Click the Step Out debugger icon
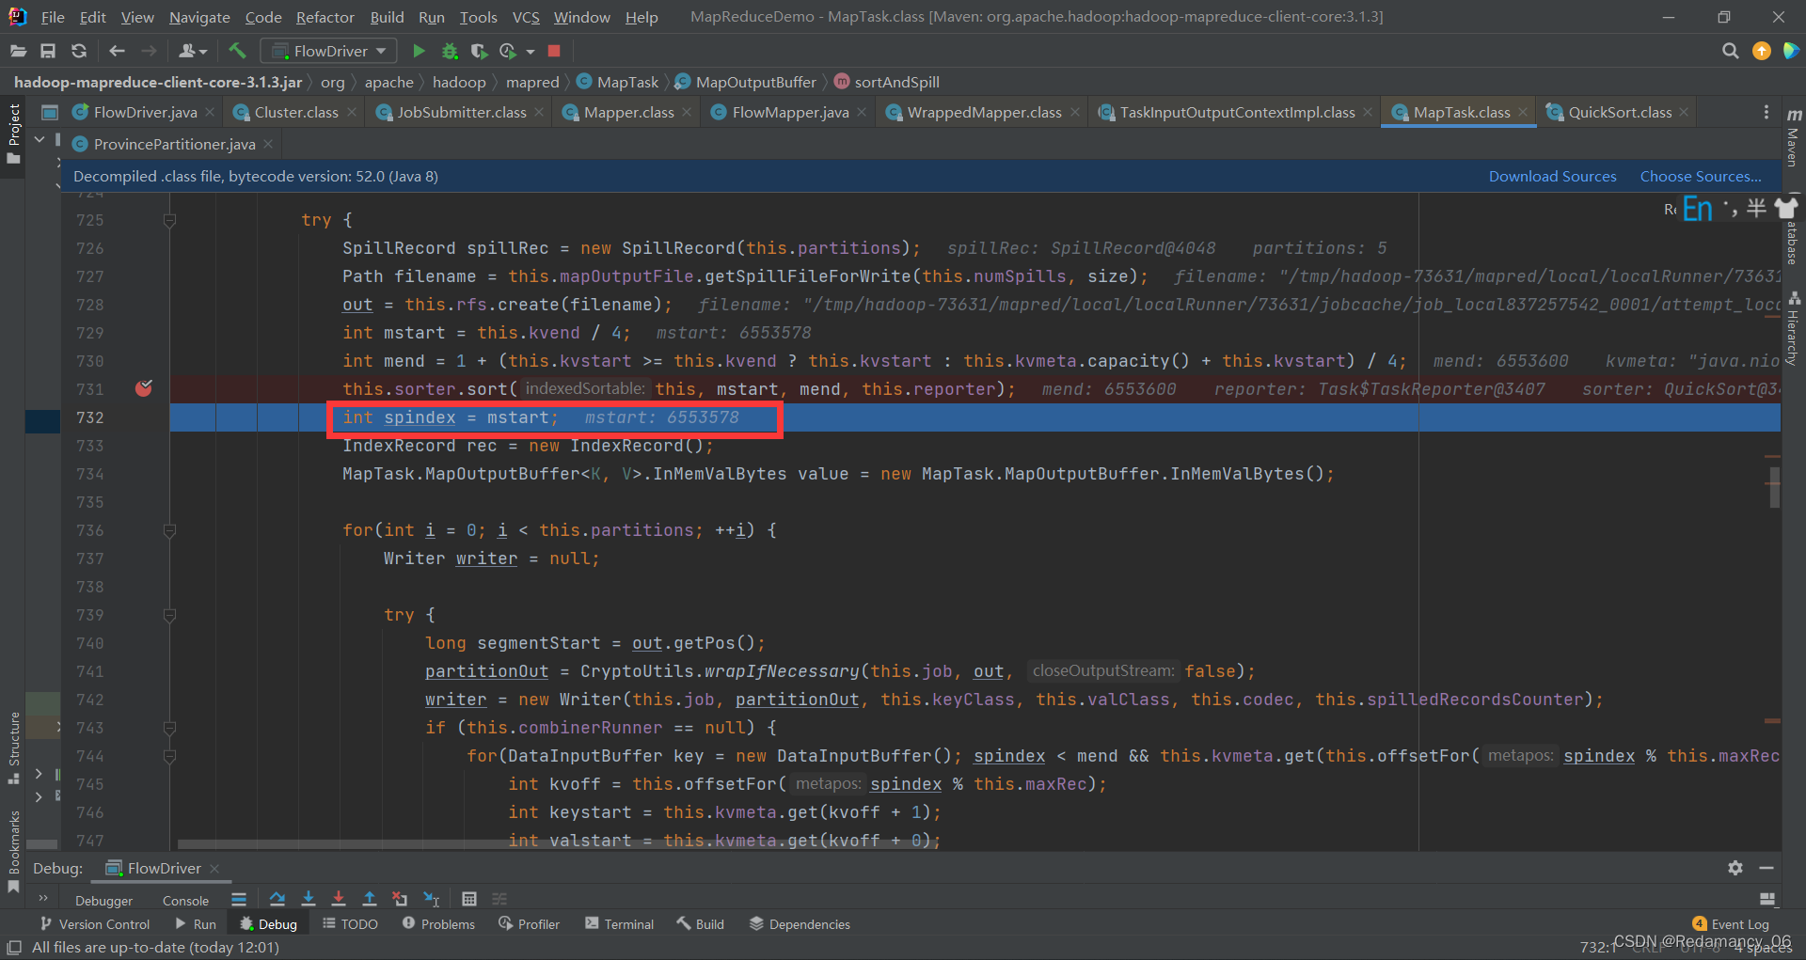Screen dimensions: 1806x960 370,899
